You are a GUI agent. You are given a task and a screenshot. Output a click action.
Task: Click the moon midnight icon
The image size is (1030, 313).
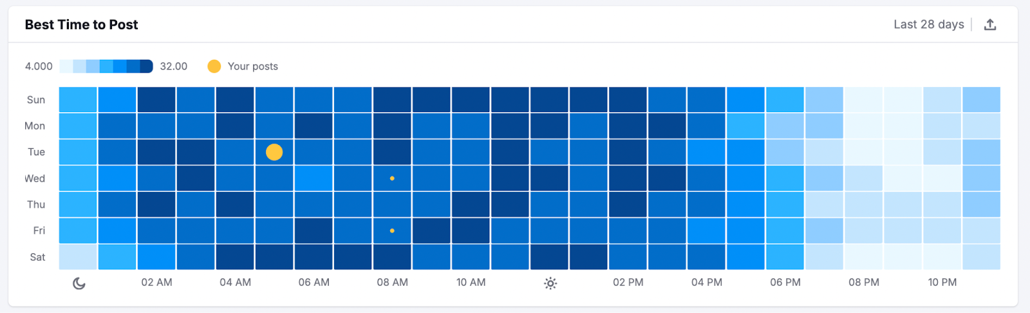click(79, 283)
